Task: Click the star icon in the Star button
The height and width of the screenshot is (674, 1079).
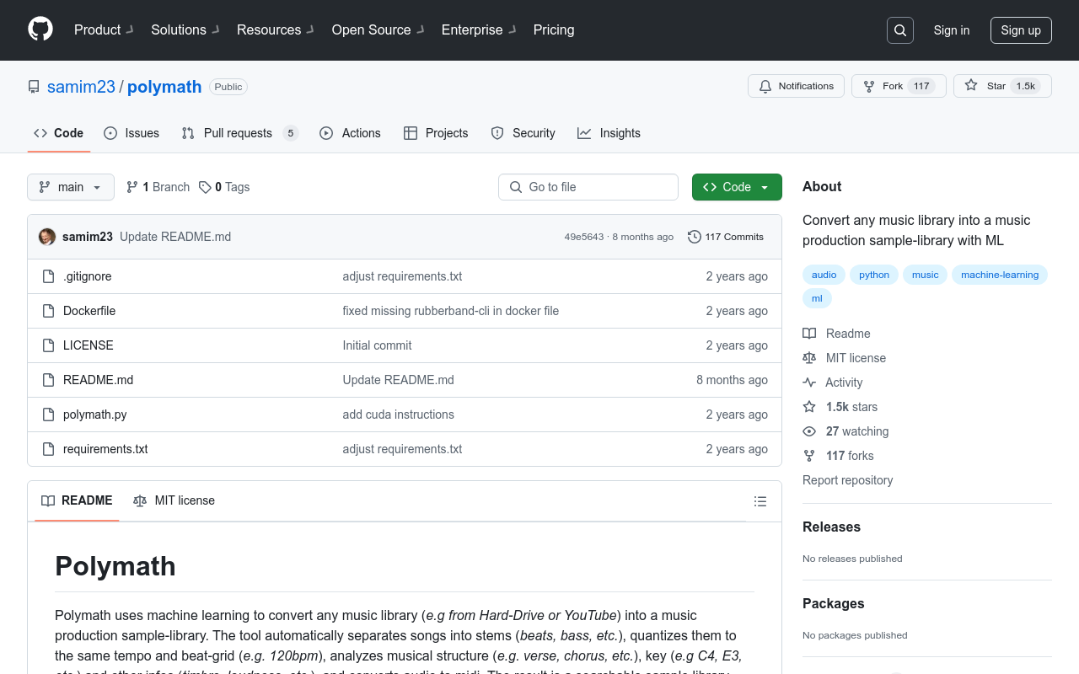Action: tap(971, 85)
